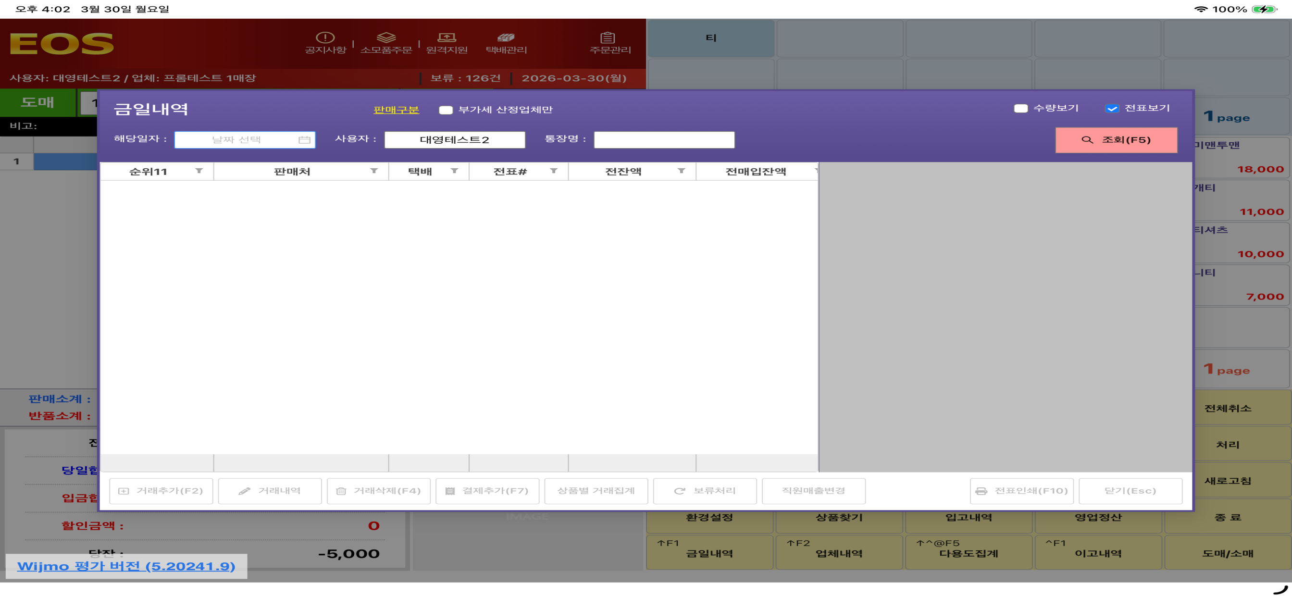
Task: Click the date 2026-03-30(월) in header
Action: pyautogui.click(x=574, y=78)
